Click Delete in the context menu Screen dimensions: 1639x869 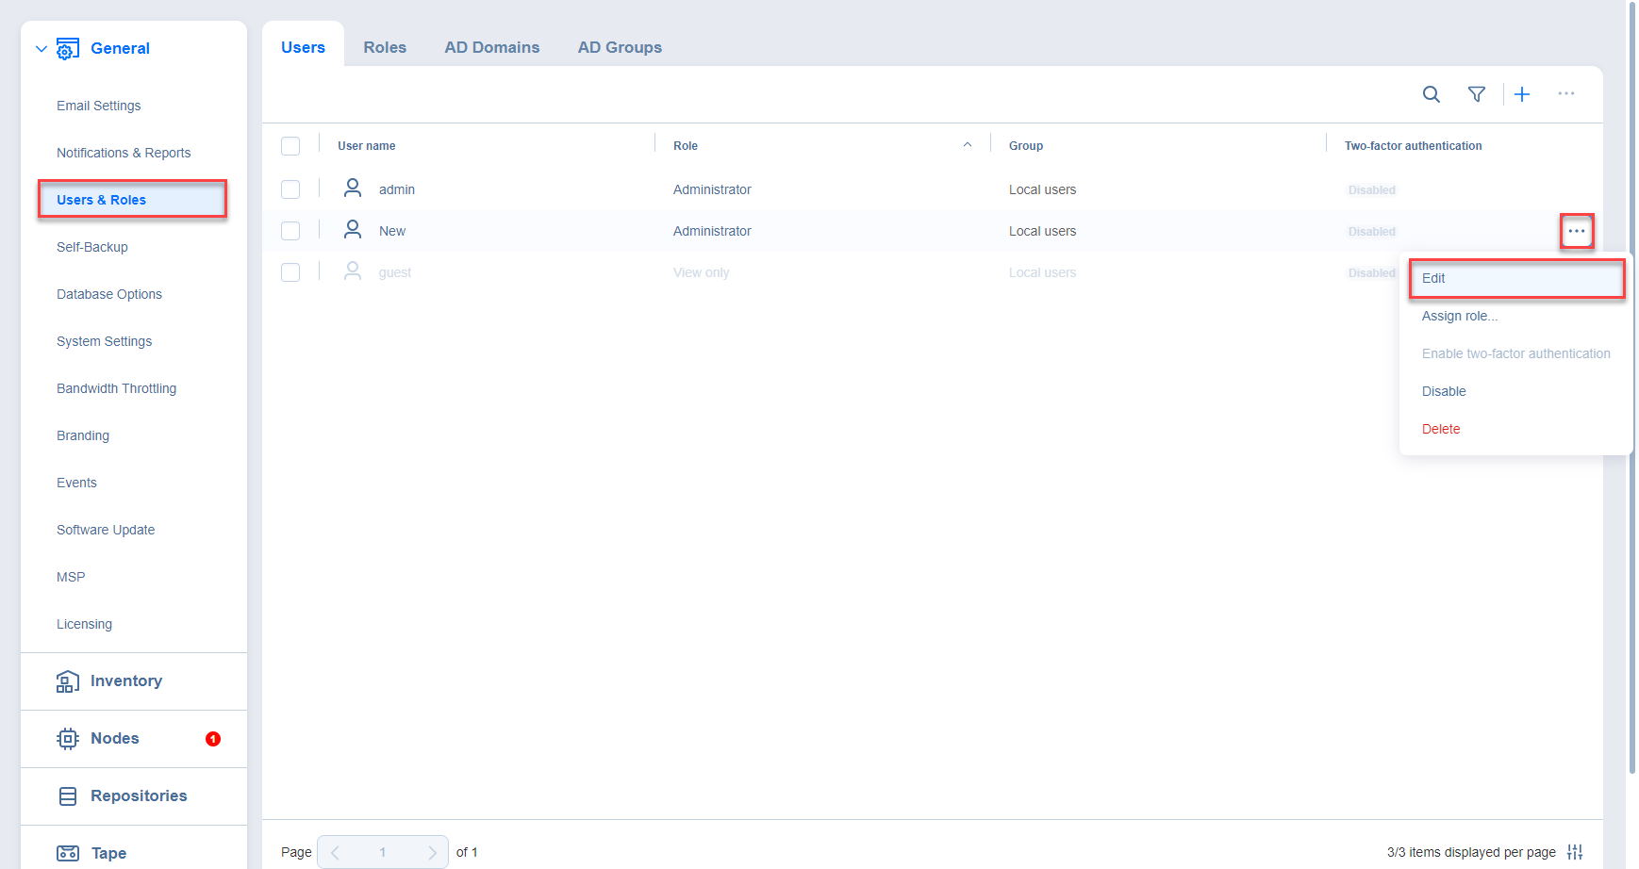pos(1440,429)
